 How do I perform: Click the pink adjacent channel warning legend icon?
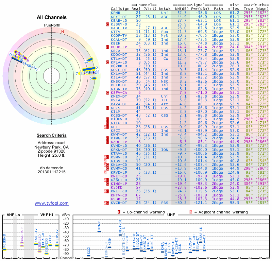191,212
